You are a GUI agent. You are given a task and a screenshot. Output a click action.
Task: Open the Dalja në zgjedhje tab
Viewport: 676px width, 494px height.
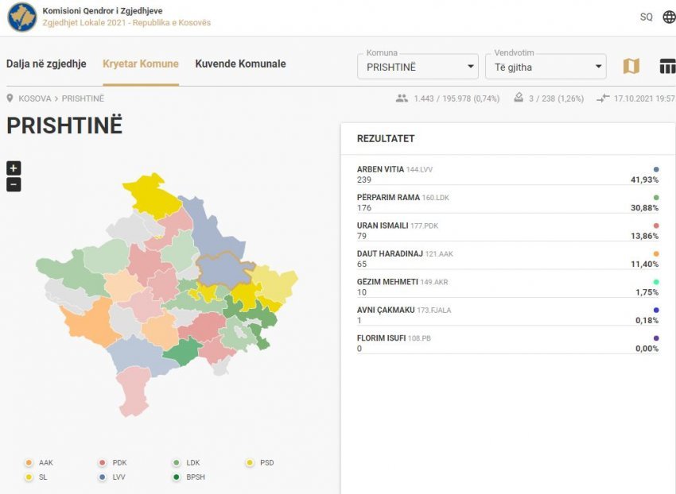click(x=46, y=64)
